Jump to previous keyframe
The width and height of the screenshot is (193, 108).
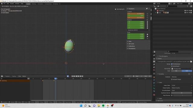(x=74, y=76)
